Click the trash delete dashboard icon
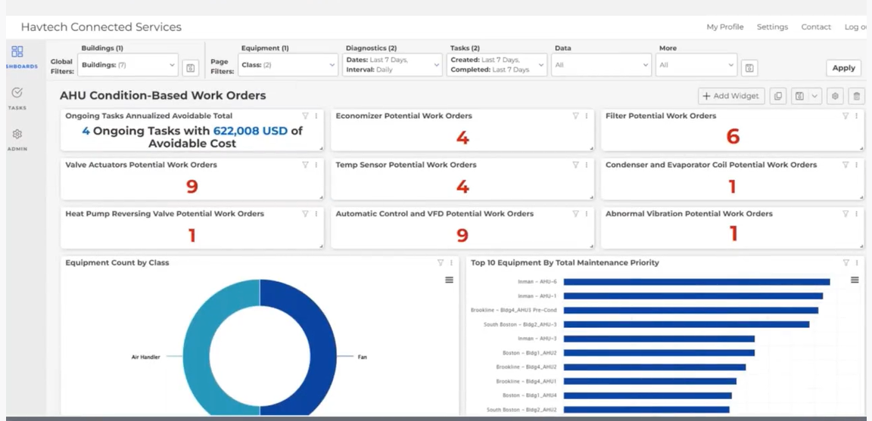 pyautogui.click(x=856, y=96)
